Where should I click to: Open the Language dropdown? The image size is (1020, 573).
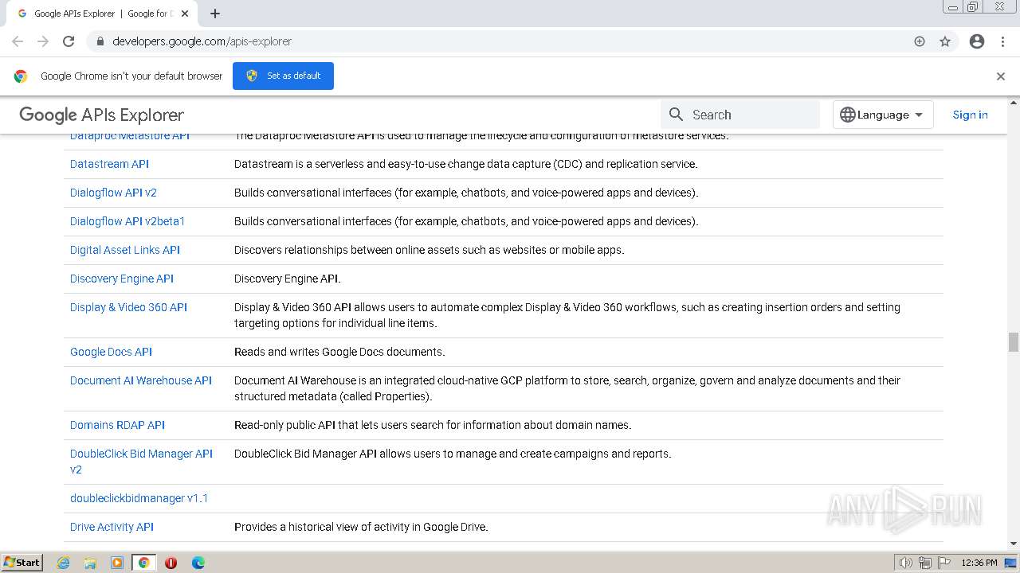pyautogui.click(x=883, y=115)
